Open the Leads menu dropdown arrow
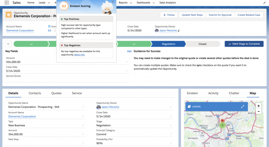This screenshot has width=269, height=147. click(49, 3)
